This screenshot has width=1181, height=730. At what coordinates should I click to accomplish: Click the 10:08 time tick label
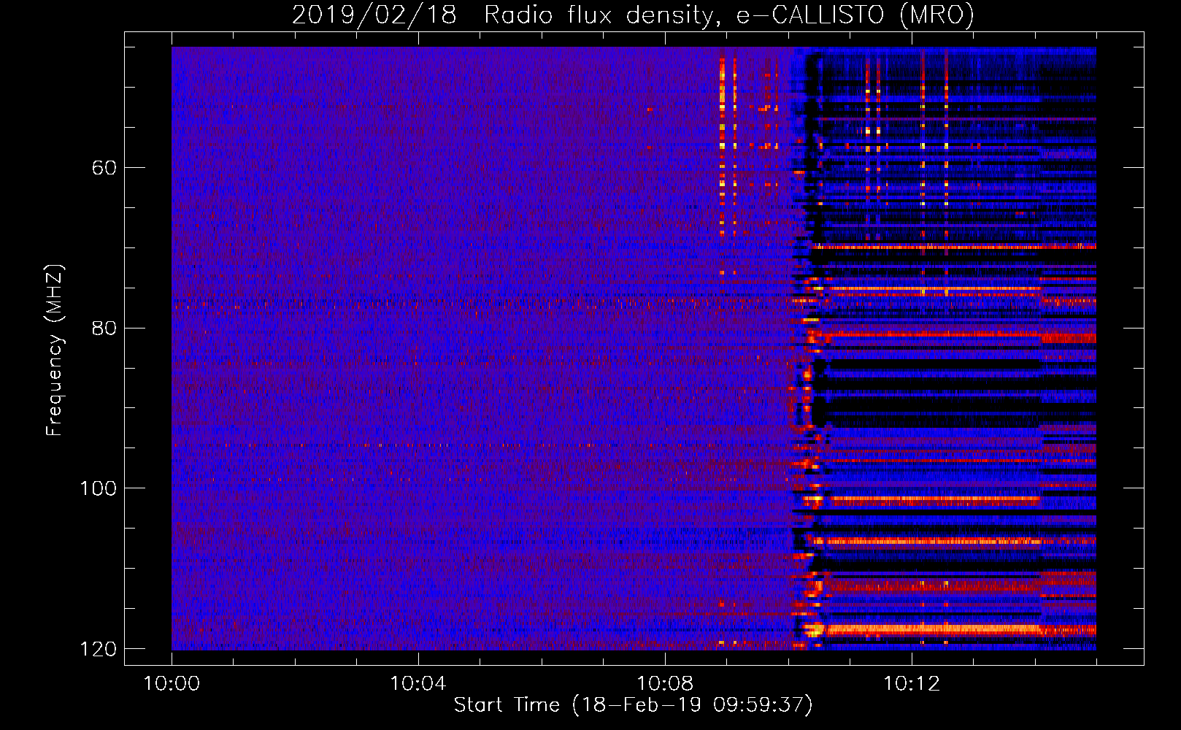point(664,683)
